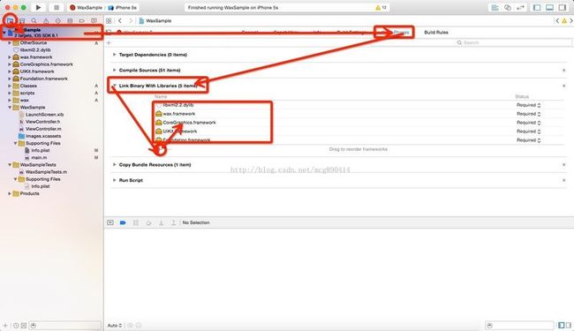This screenshot has width=574, height=331.
Task: Go back in editor history
Action: click(120, 21)
